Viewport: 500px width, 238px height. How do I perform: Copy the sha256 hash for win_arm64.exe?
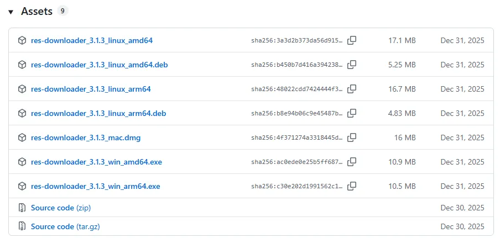(352, 186)
